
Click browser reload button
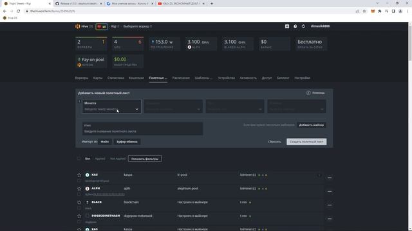coord(19,12)
